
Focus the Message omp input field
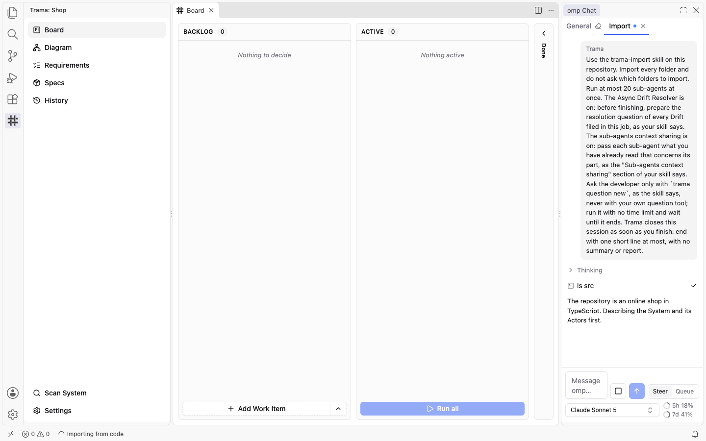pos(586,386)
